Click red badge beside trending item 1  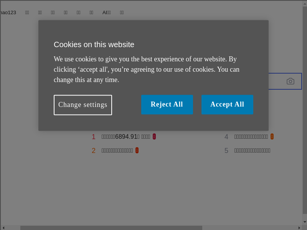click(x=154, y=136)
